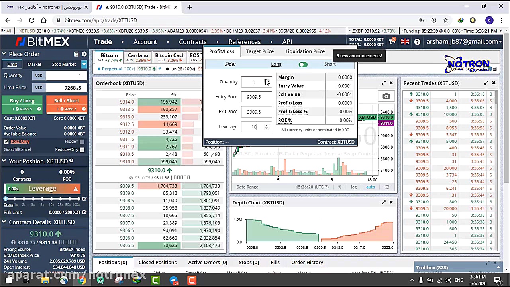Close the Recent Trades panel

(x=494, y=83)
